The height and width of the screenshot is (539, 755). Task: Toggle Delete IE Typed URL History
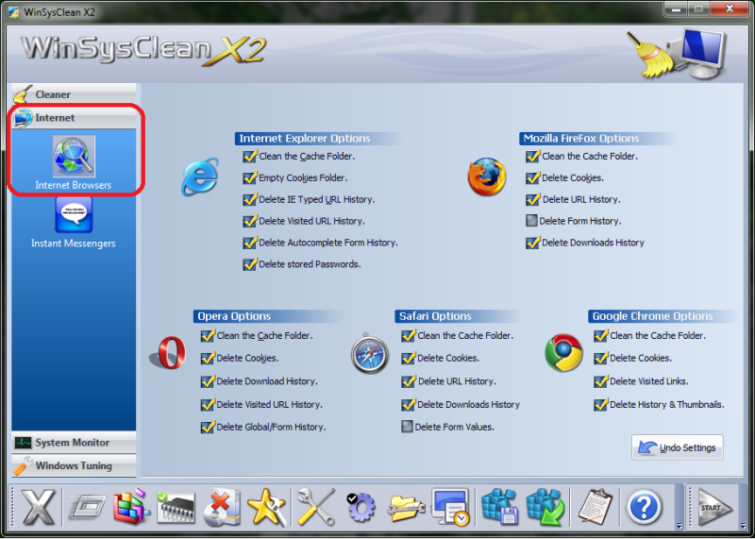point(249,199)
